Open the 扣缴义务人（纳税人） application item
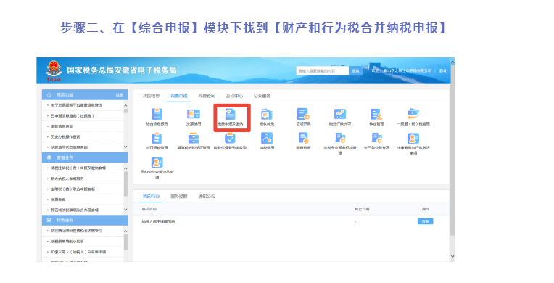Viewport: 554px width, 283px height. coord(78,252)
